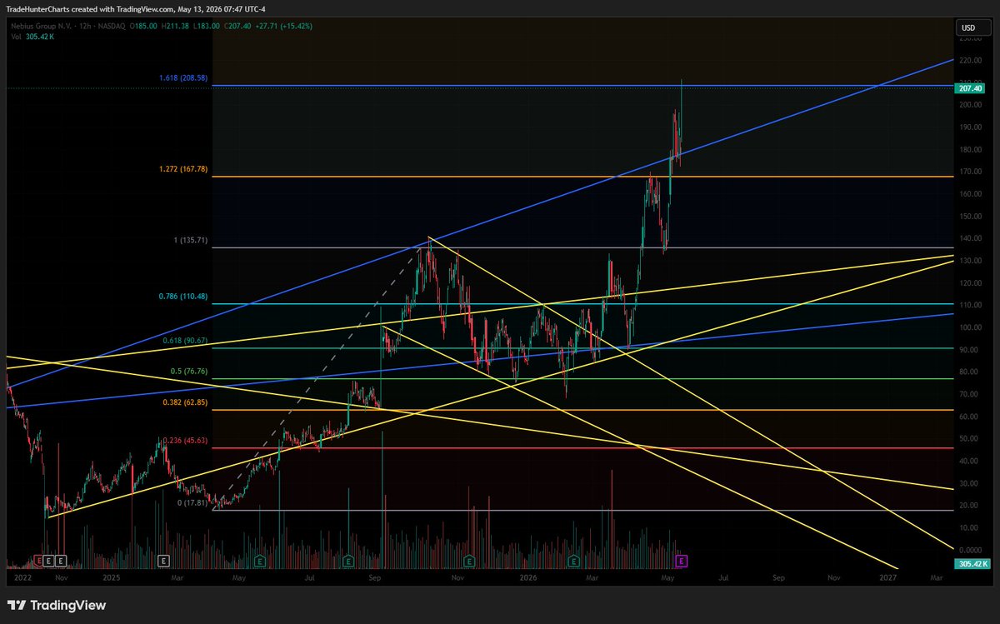The height and width of the screenshot is (624, 1000).
Task: Click the TradingView logo
Action: point(57,606)
